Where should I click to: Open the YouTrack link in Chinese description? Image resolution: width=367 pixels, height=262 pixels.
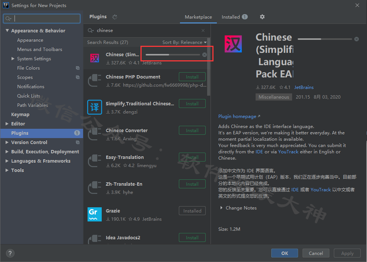click(x=320, y=189)
